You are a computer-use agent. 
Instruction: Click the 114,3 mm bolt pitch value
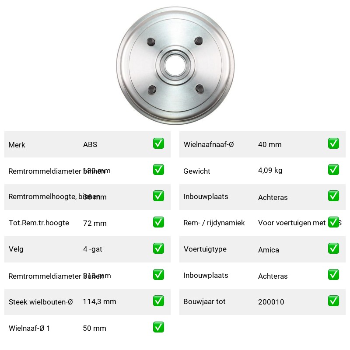coord(100,302)
